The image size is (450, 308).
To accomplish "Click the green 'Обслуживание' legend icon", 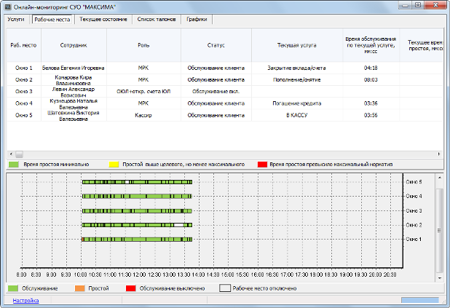I will [14, 288].
